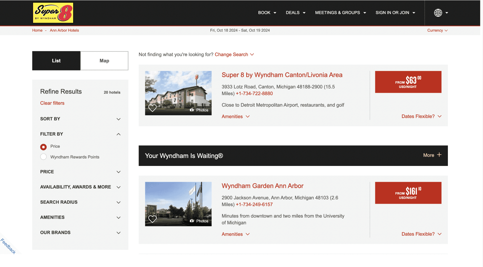Expand Amenities for Wyndham Garden Ann Arbor

click(236, 234)
